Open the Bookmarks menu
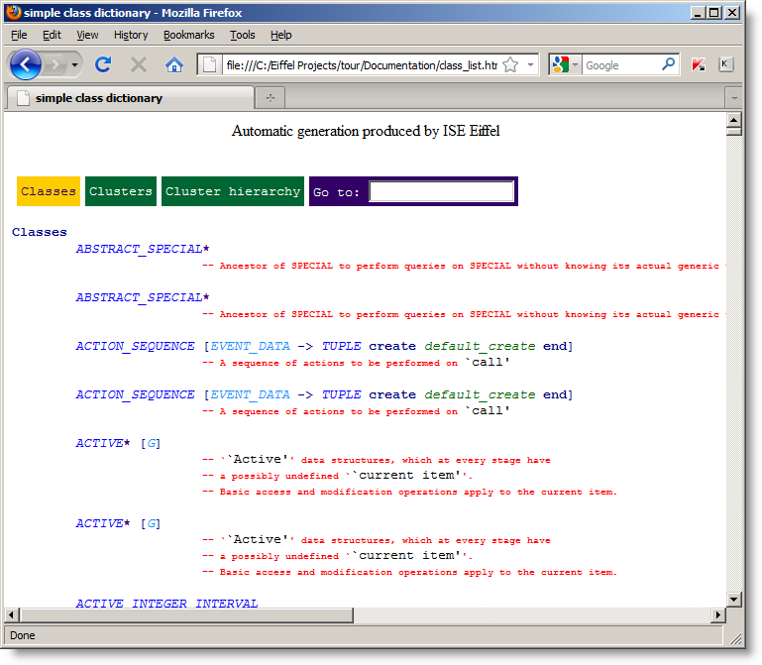The image size is (762, 665). (x=188, y=35)
